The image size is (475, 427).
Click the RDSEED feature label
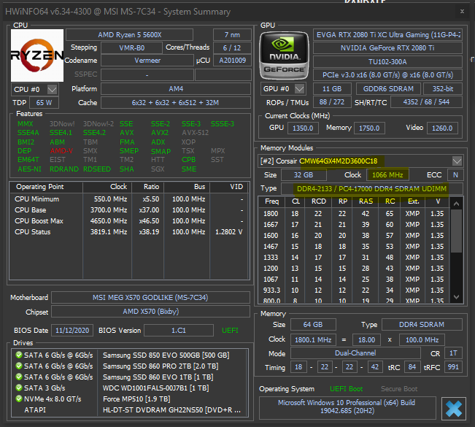coord(97,169)
